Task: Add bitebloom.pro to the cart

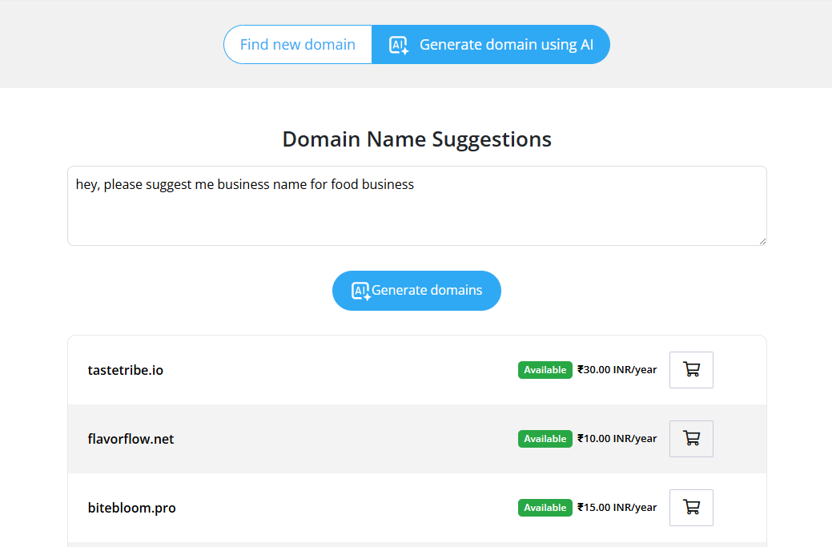Action: 691,508
